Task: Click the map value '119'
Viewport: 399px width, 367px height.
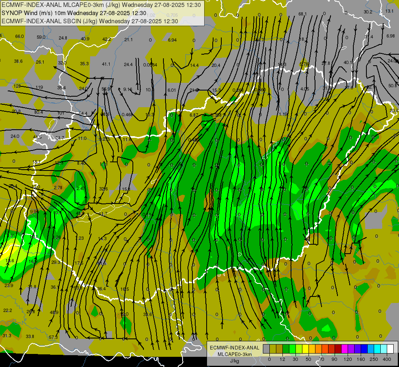Action: (x=39, y=87)
